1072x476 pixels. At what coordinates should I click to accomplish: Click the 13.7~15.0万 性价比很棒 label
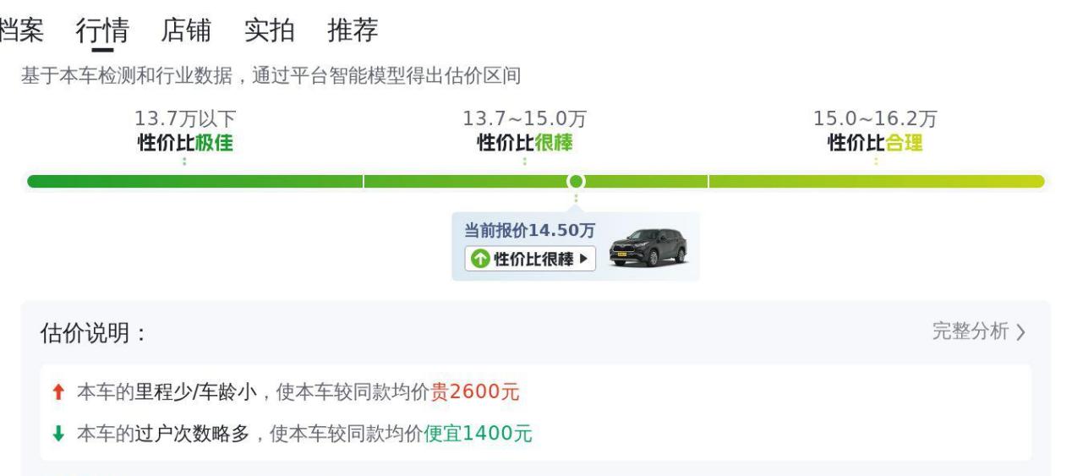click(x=525, y=132)
